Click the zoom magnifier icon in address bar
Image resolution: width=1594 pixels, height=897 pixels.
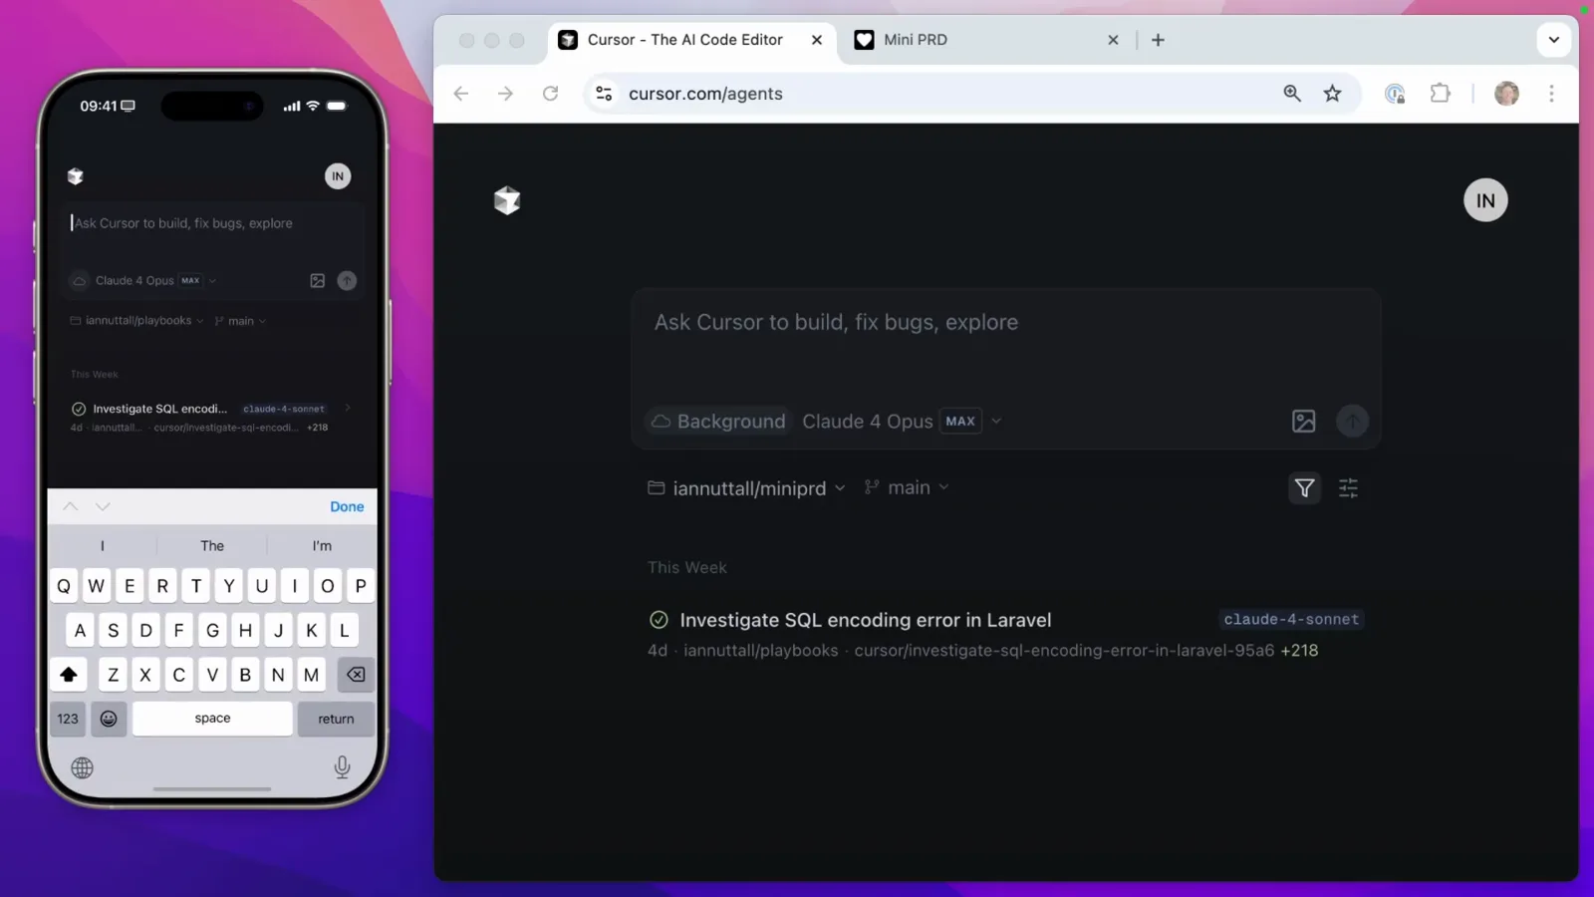[1292, 93]
